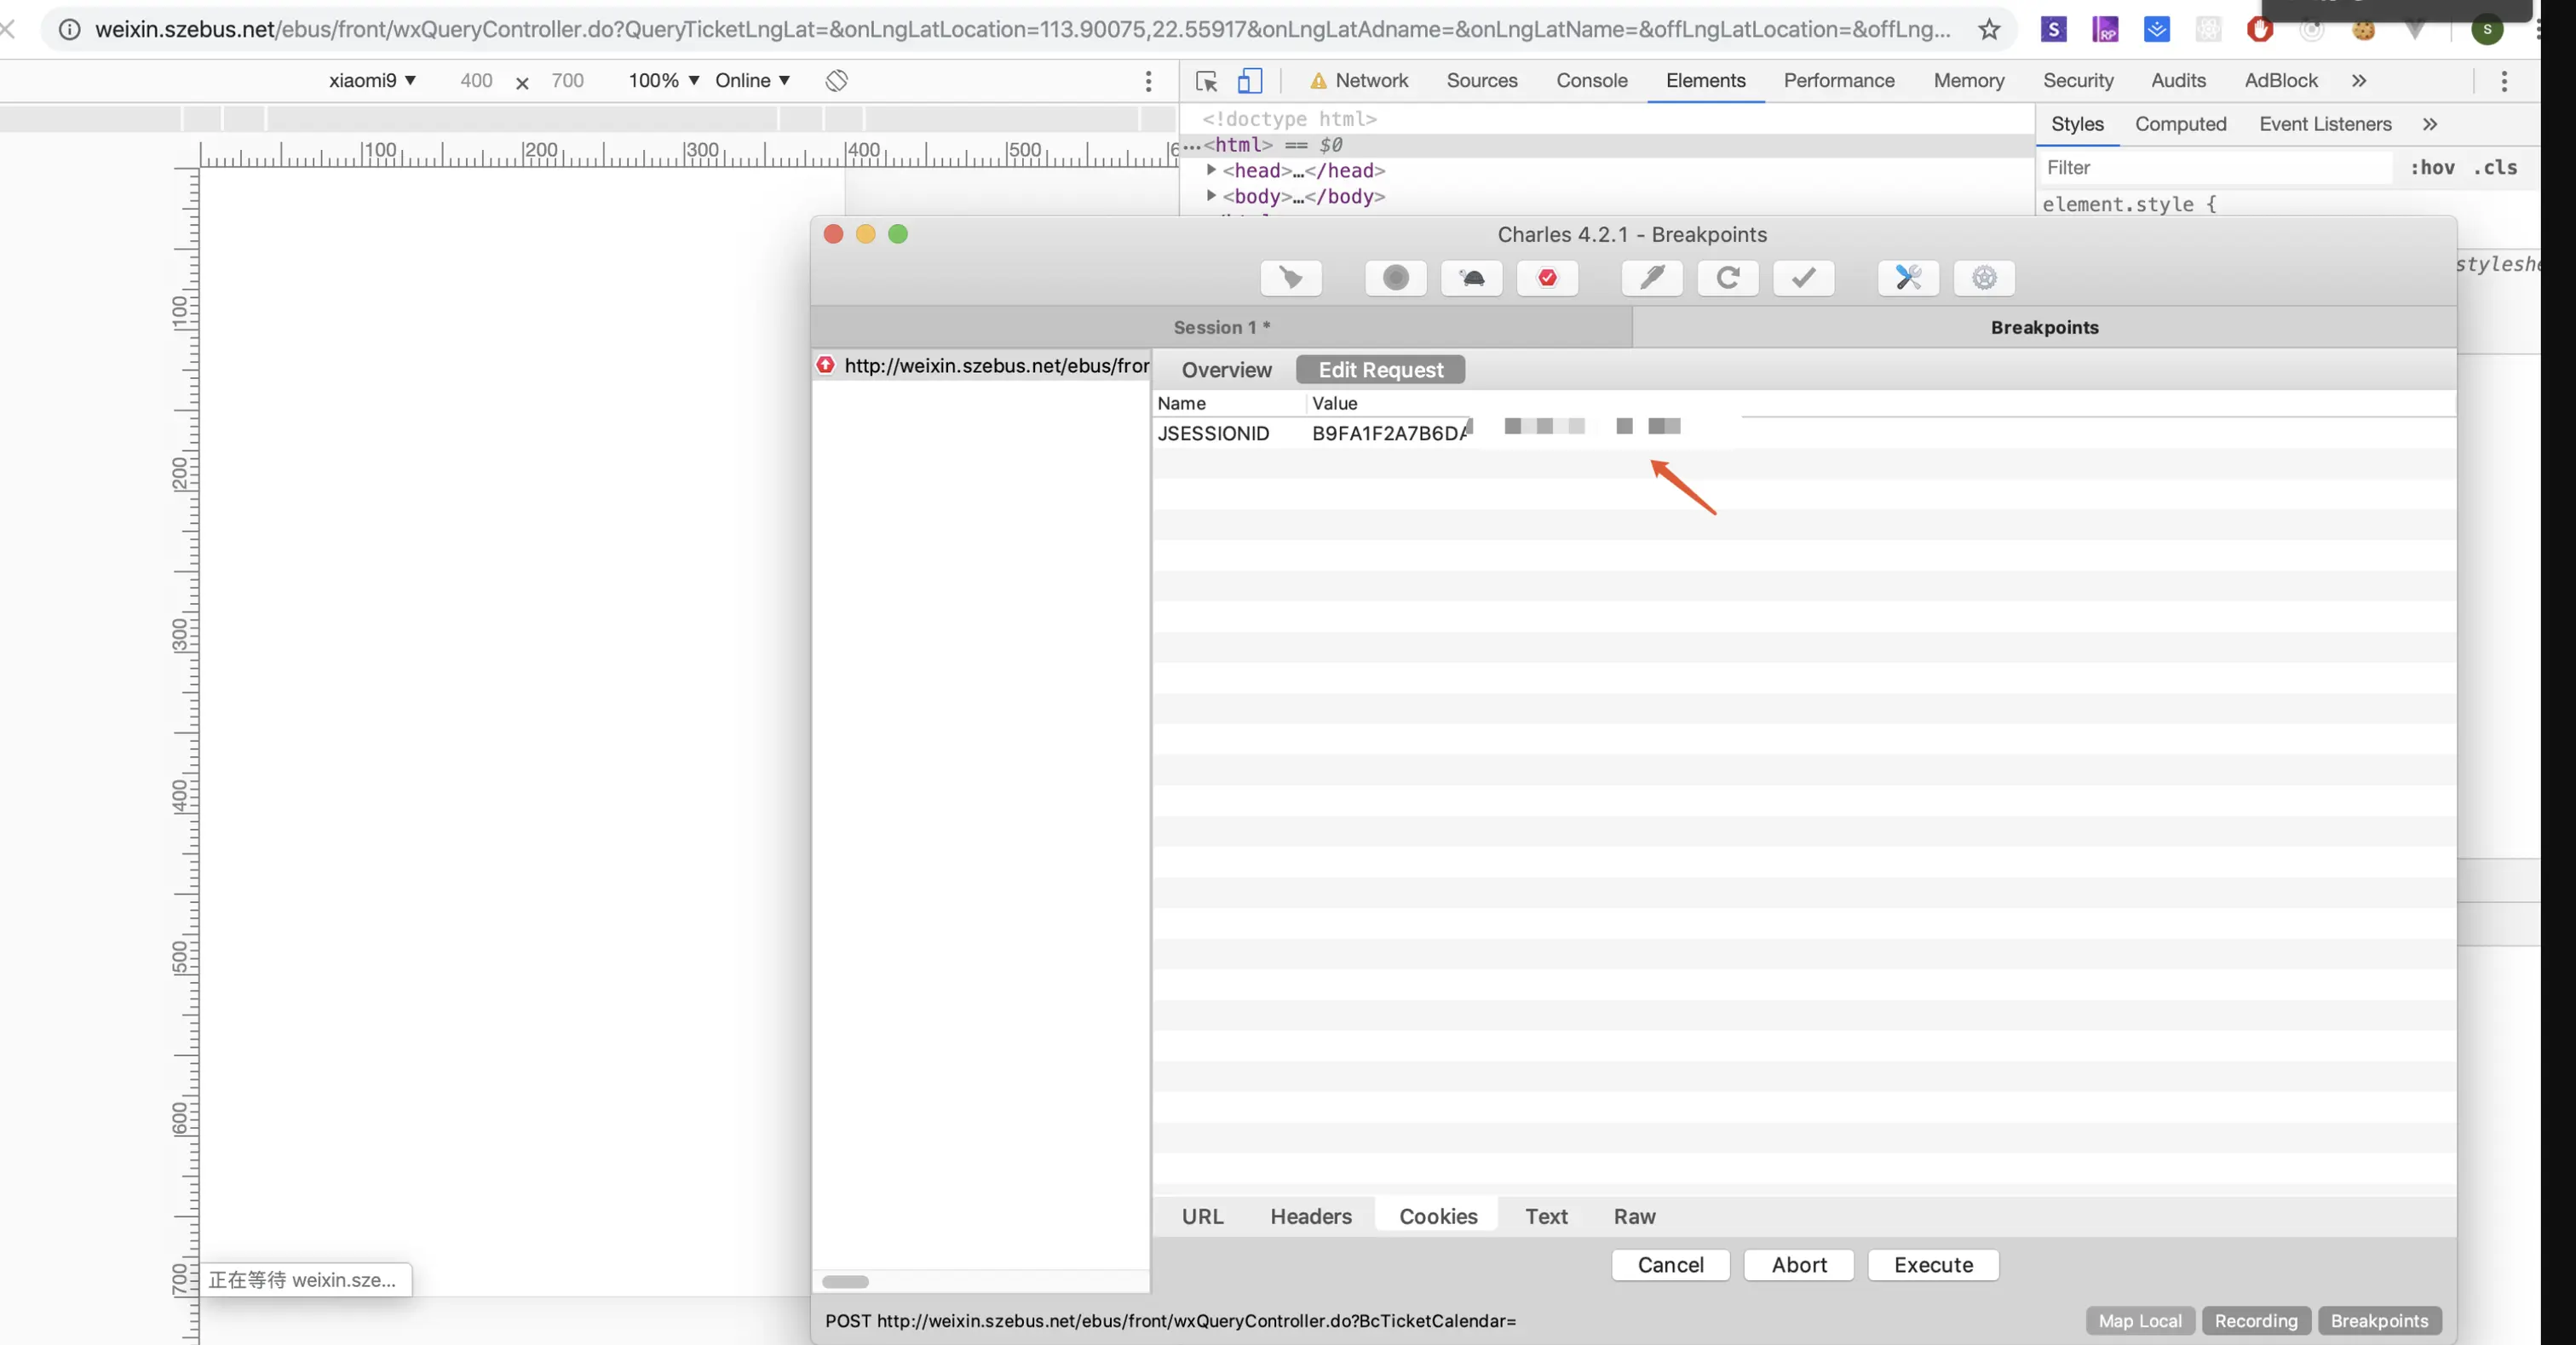Switch to the Headers tab in Charles
Viewport: 2576px width, 1345px height.
[x=1310, y=1216]
